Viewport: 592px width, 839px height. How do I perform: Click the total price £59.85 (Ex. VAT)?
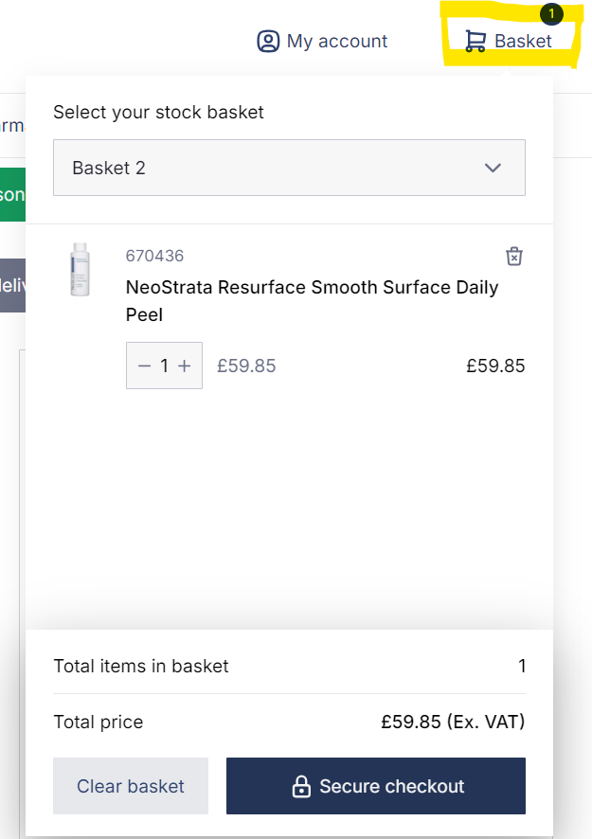click(x=453, y=722)
